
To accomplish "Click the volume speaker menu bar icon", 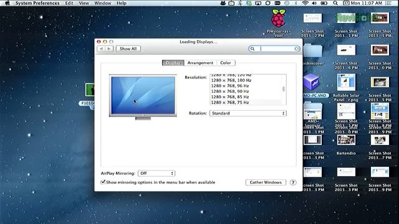I will (314, 3).
